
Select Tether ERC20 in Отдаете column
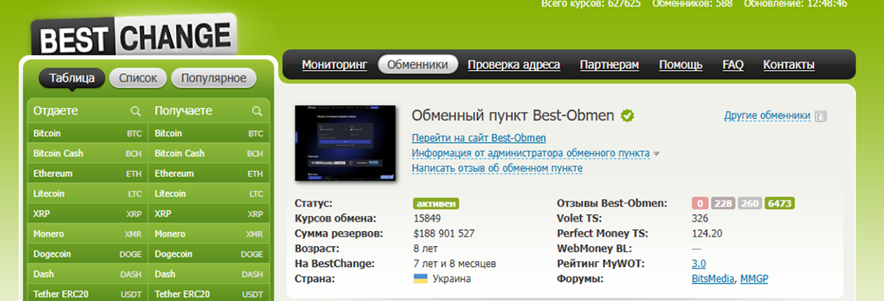[87, 294]
